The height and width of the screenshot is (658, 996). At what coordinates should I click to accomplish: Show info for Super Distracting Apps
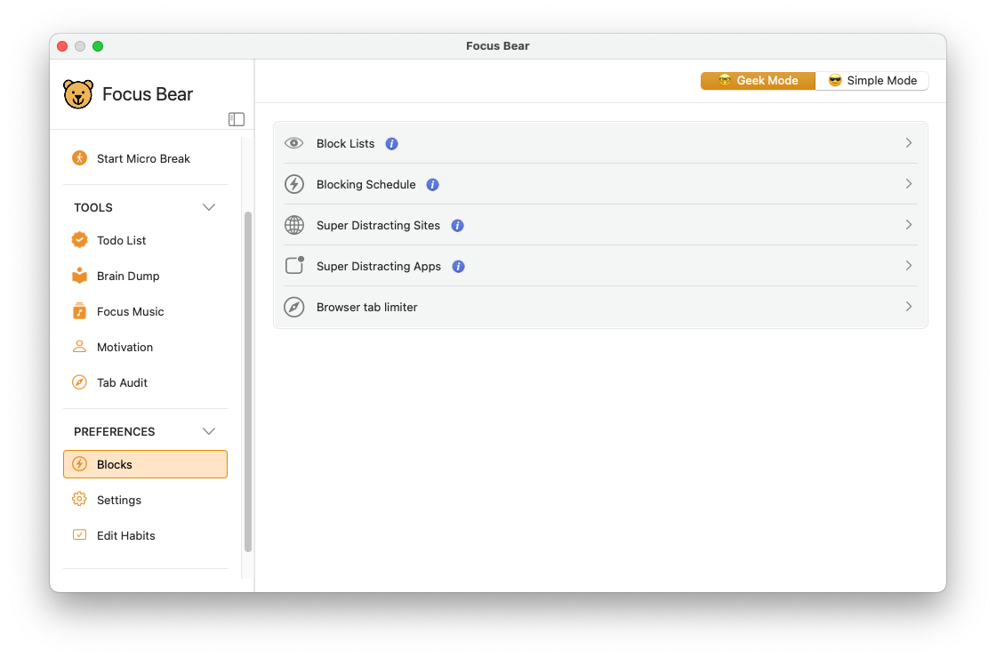click(x=458, y=266)
